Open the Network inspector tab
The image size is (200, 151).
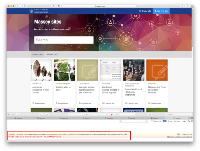41,118
